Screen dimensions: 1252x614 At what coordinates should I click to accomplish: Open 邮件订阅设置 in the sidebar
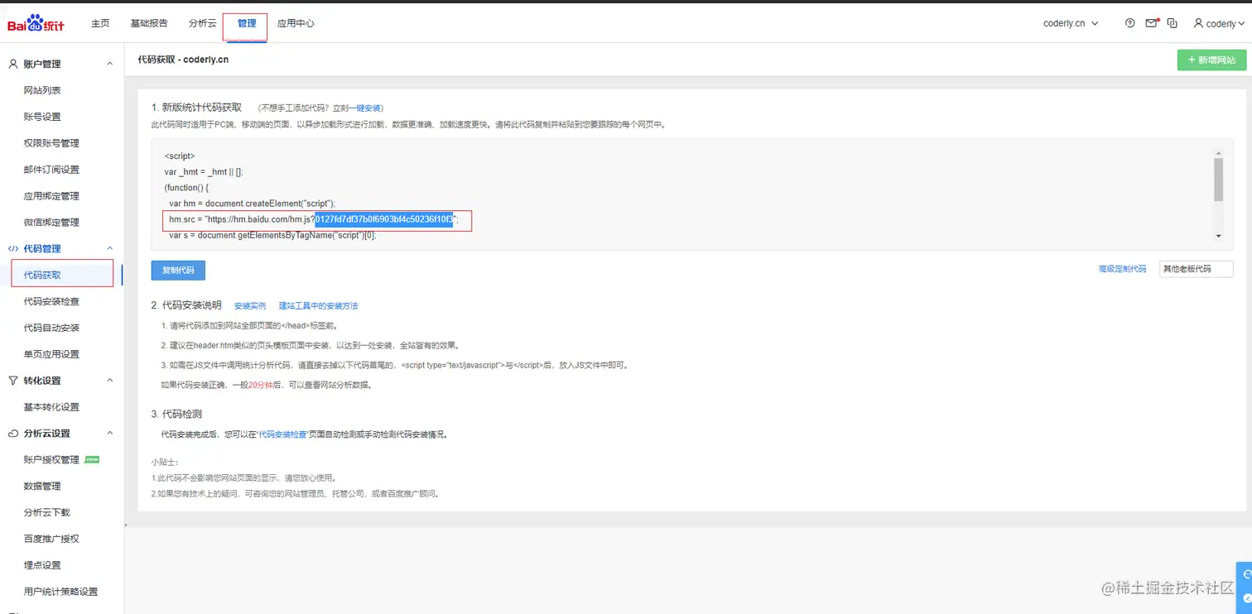51,170
